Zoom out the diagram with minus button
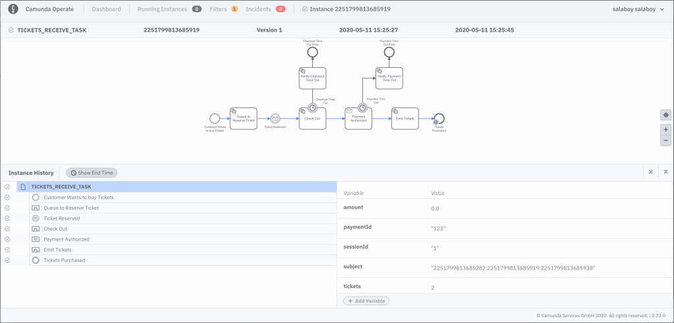Image resolution: width=674 pixels, height=323 pixels. pos(665,140)
